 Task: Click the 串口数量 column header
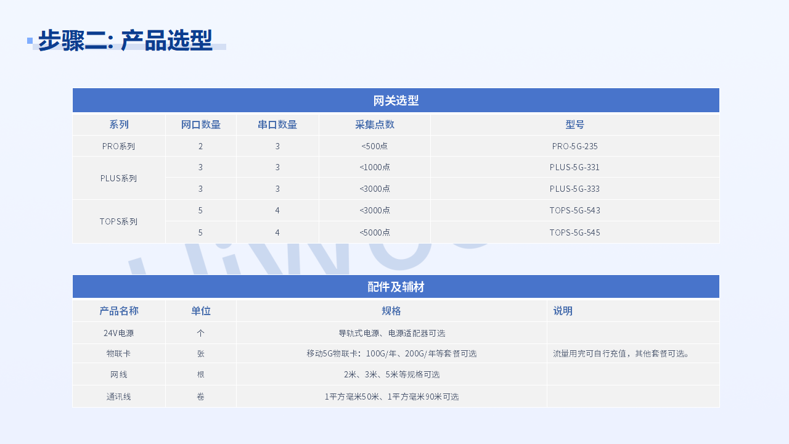[277, 125]
